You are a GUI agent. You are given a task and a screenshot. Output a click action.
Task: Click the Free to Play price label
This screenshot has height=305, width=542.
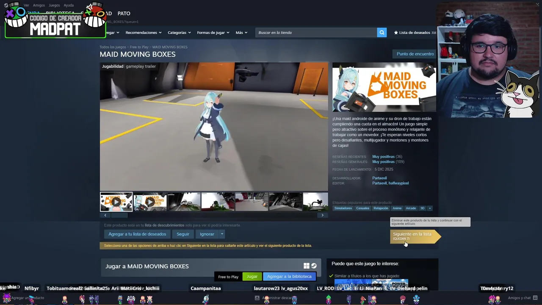pos(228,277)
